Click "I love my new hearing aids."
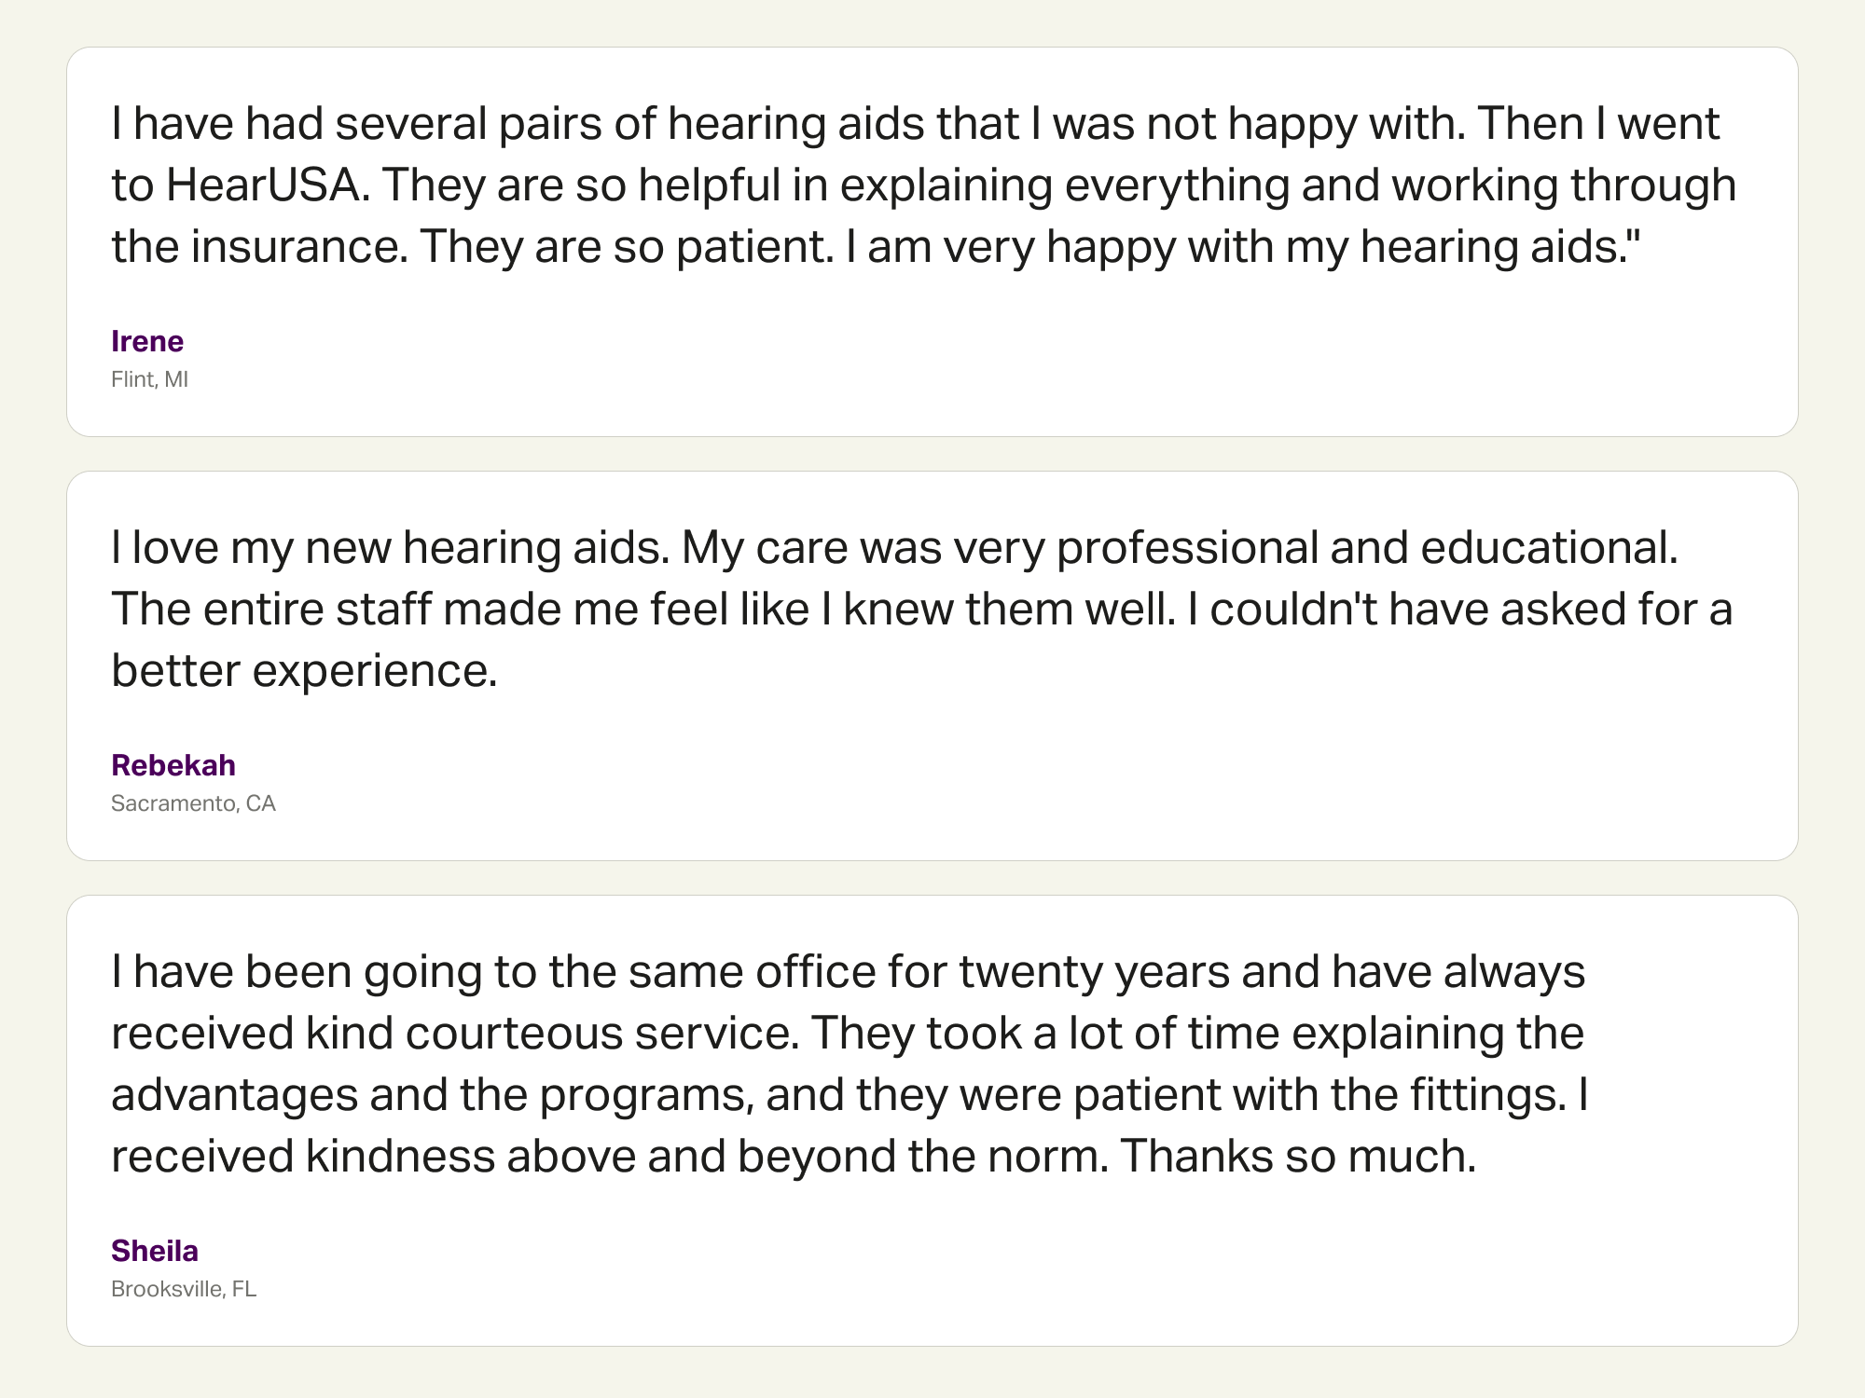 coord(391,548)
